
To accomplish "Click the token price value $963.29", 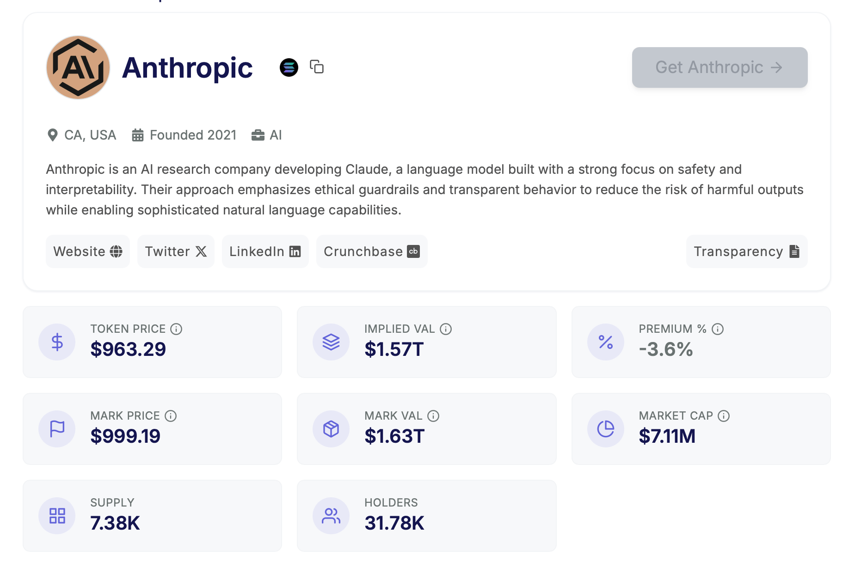I will [x=128, y=349].
